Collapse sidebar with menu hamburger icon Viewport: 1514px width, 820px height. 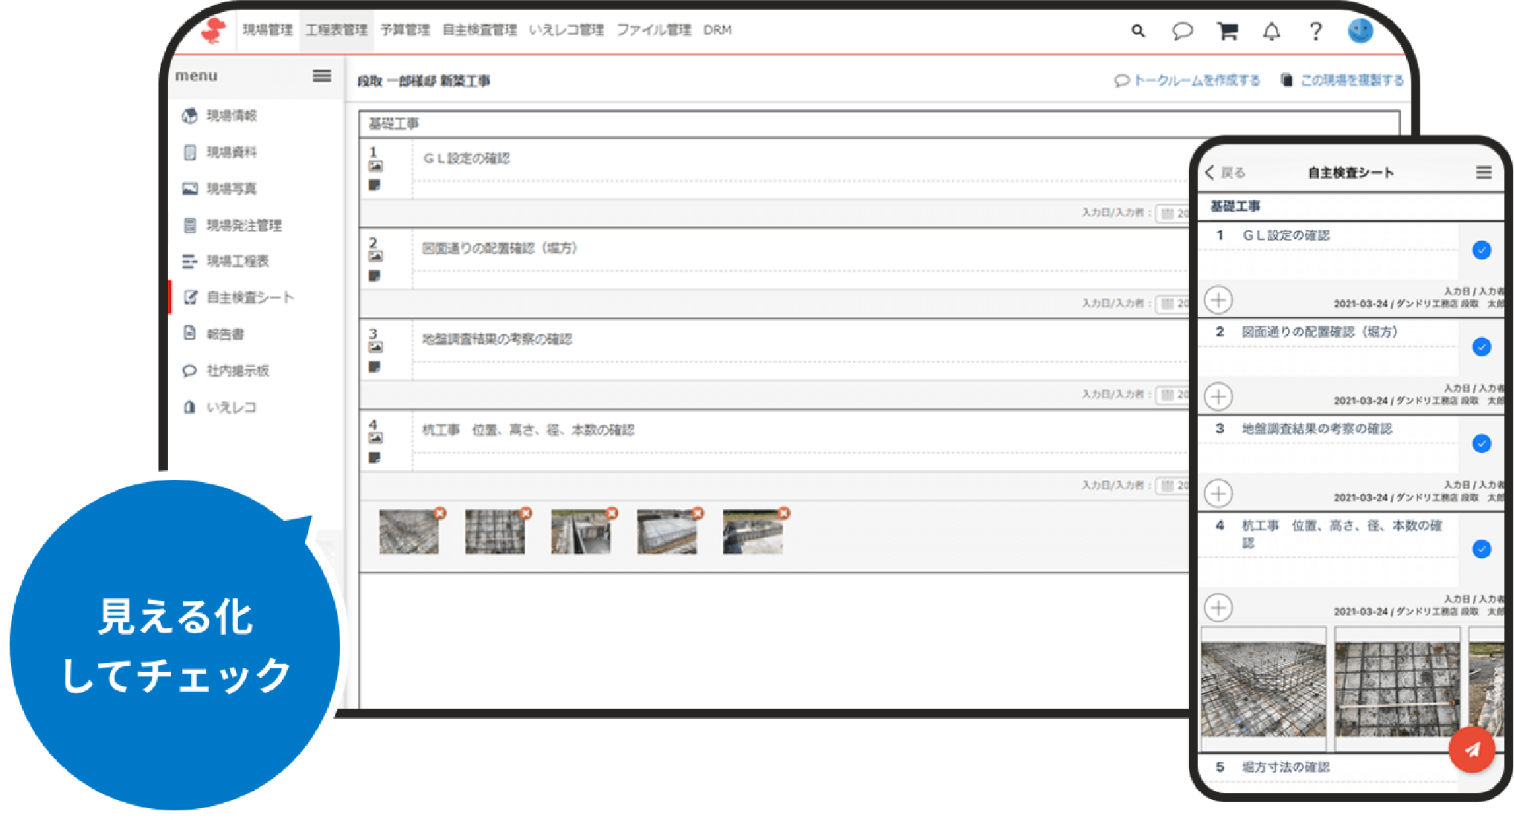pyautogui.click(x=321, y=76)
